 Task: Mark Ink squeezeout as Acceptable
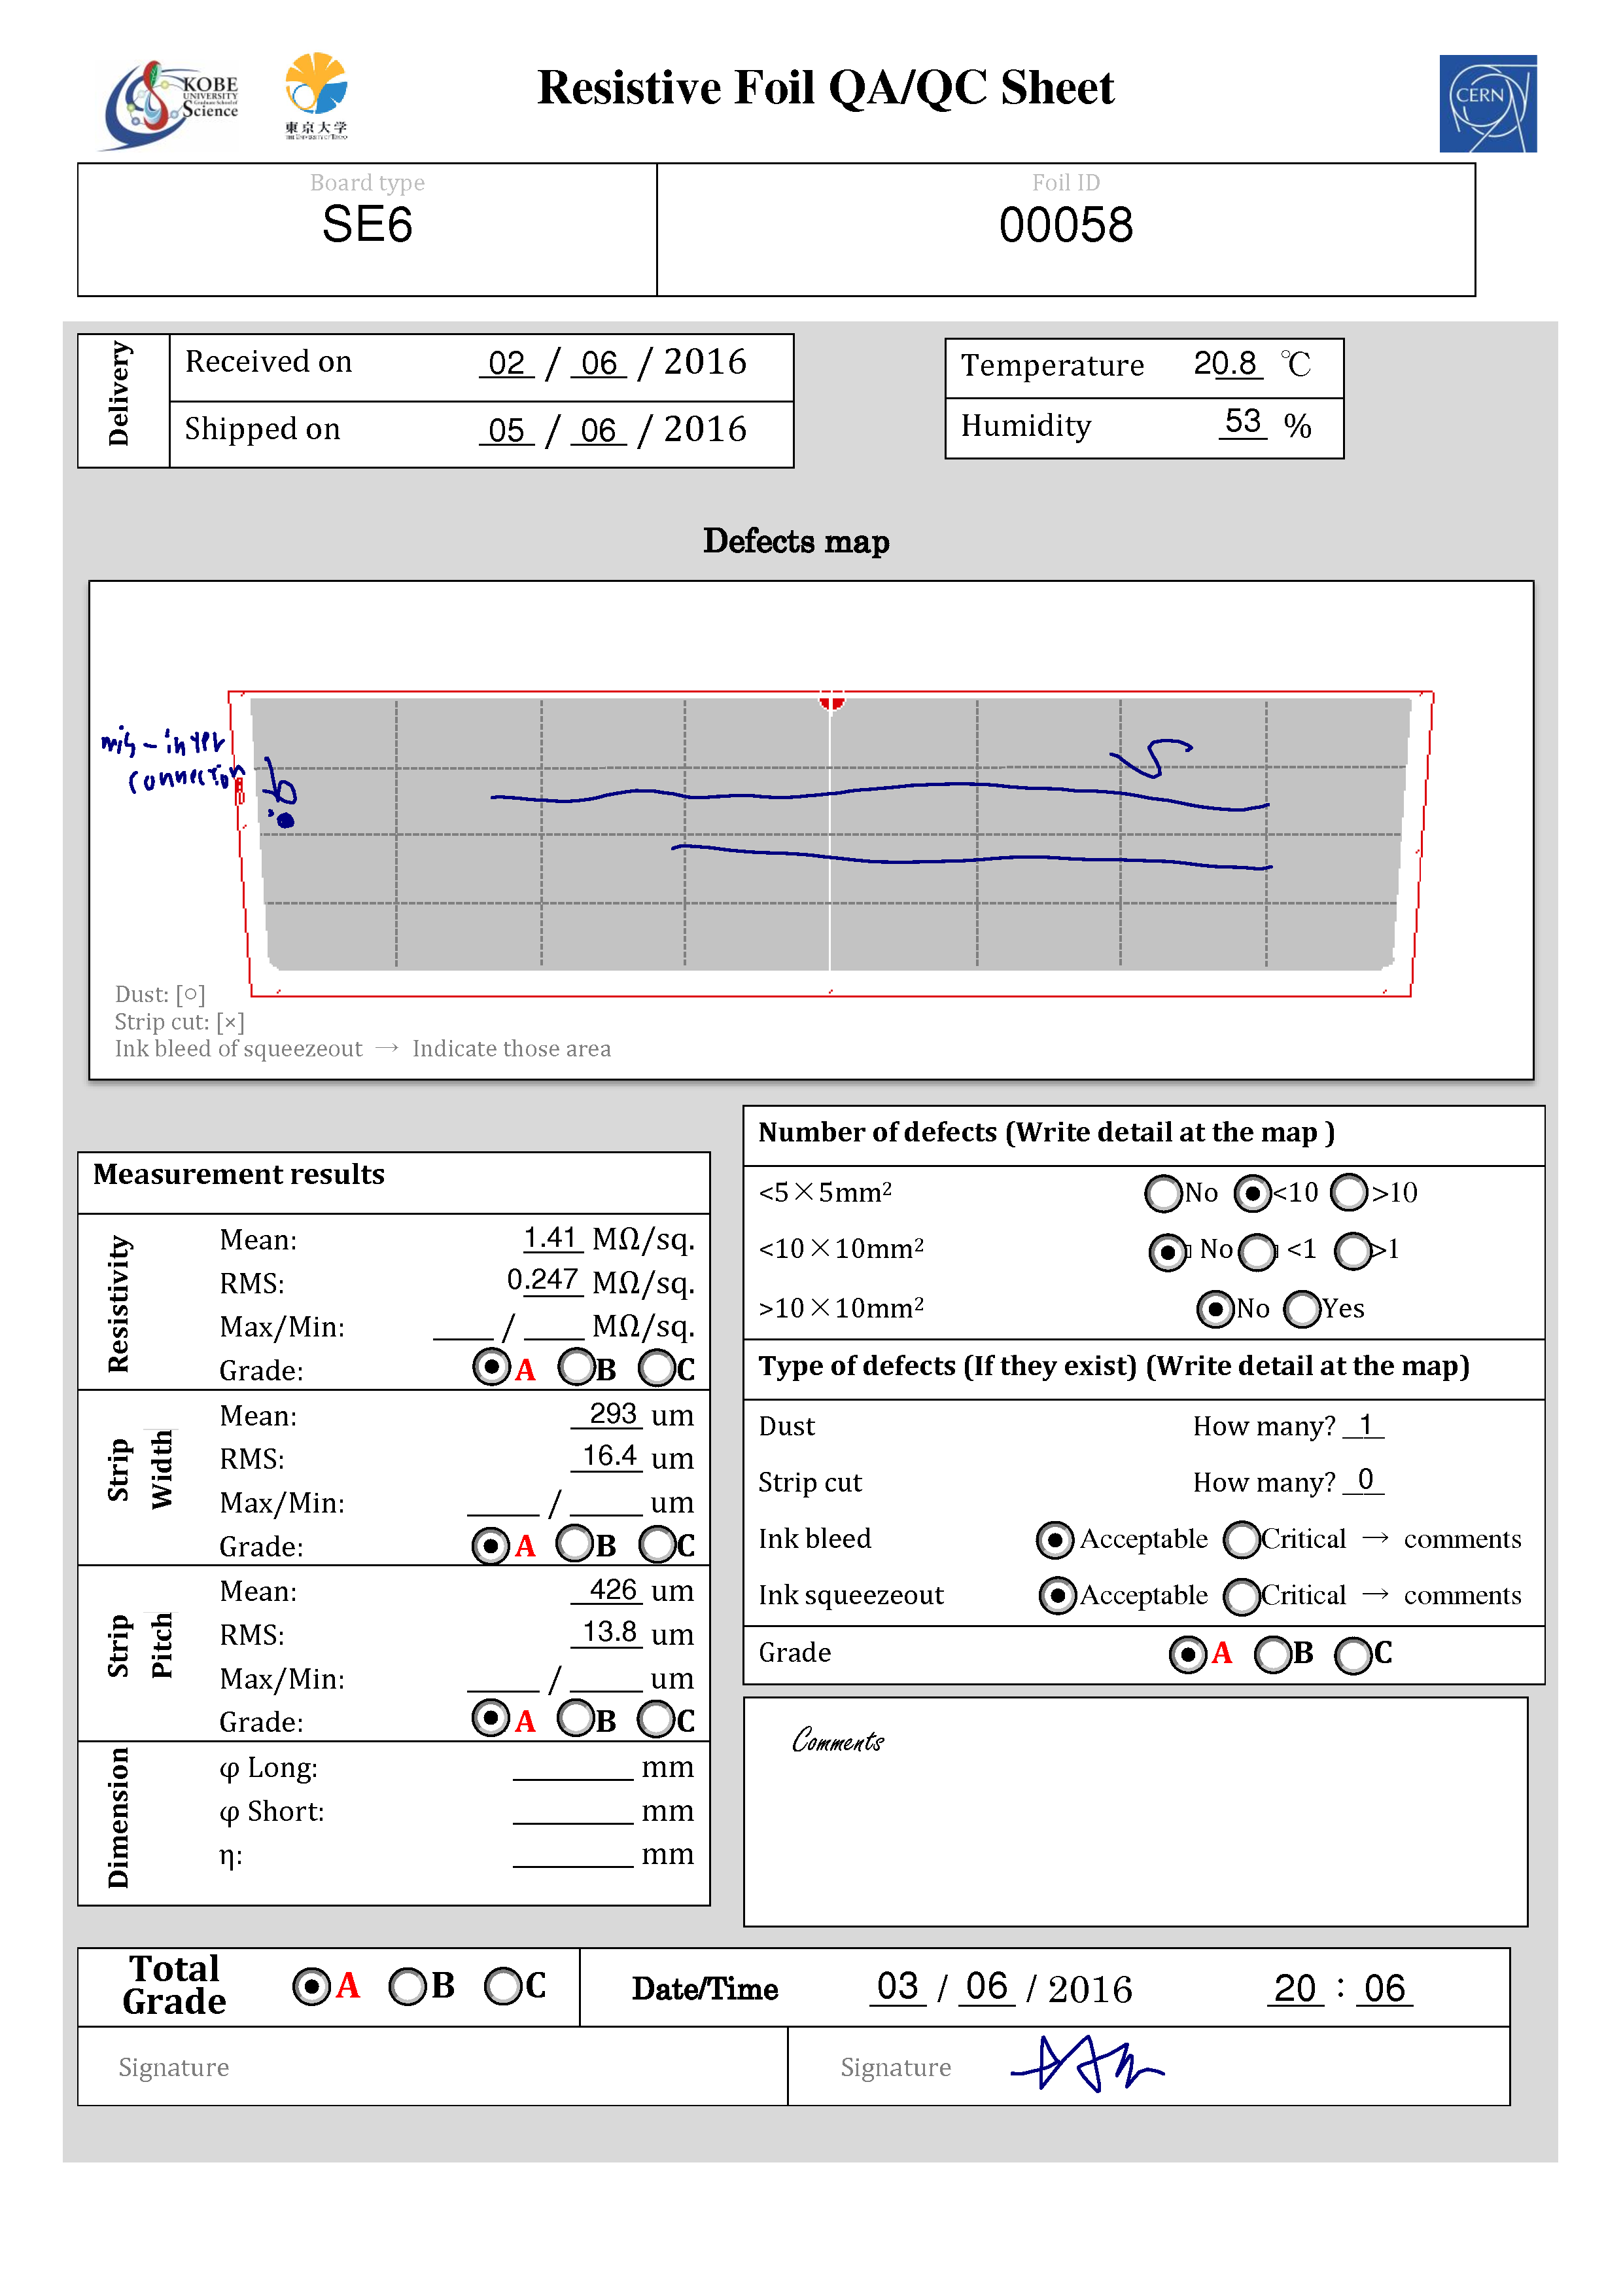1057,1596
